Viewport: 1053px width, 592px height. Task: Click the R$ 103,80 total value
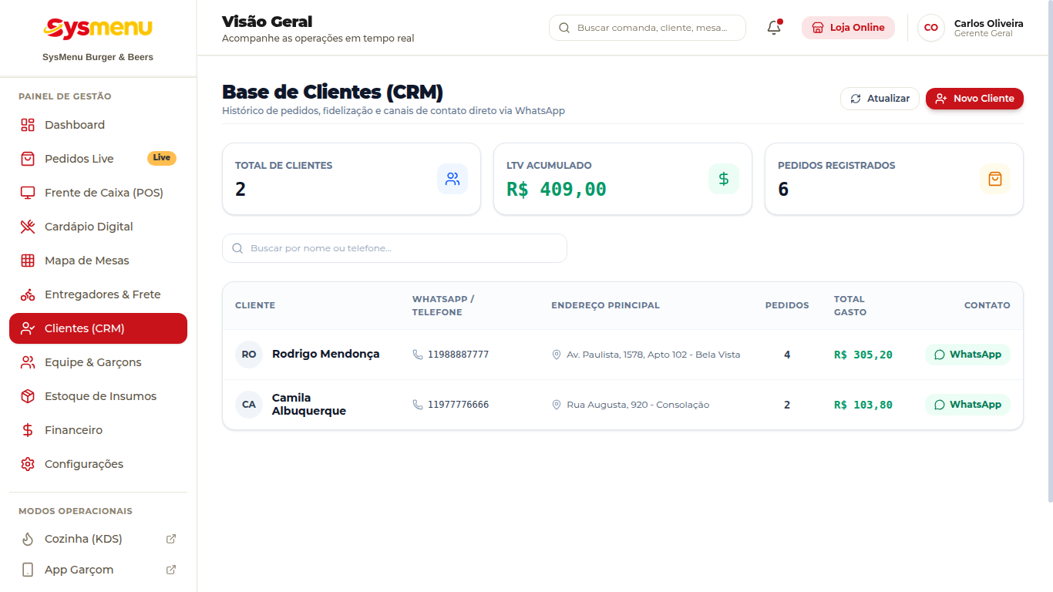(863, 405)
